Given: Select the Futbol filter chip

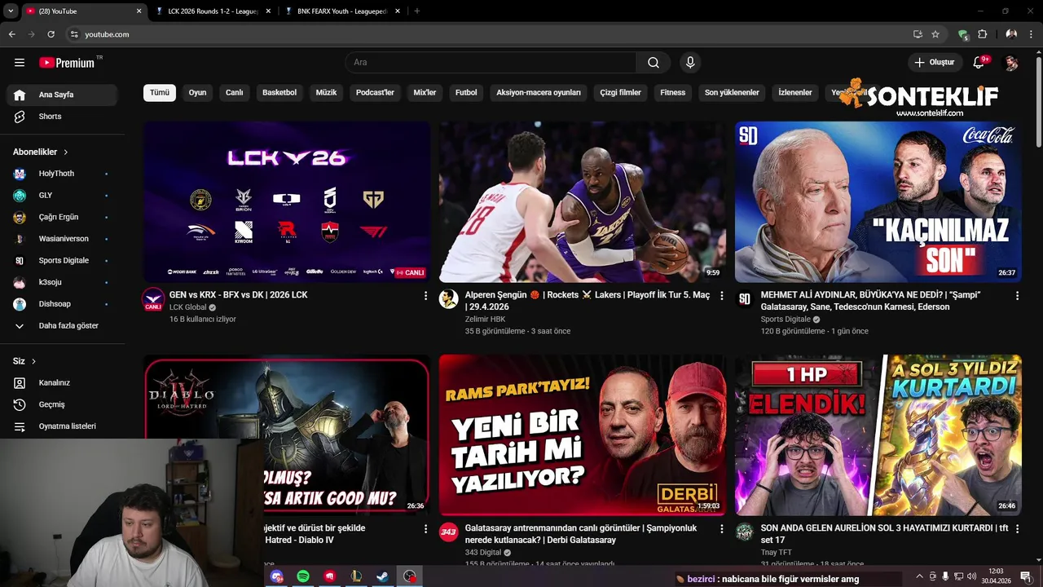Looking at the screenshot, I should (466, 93).
